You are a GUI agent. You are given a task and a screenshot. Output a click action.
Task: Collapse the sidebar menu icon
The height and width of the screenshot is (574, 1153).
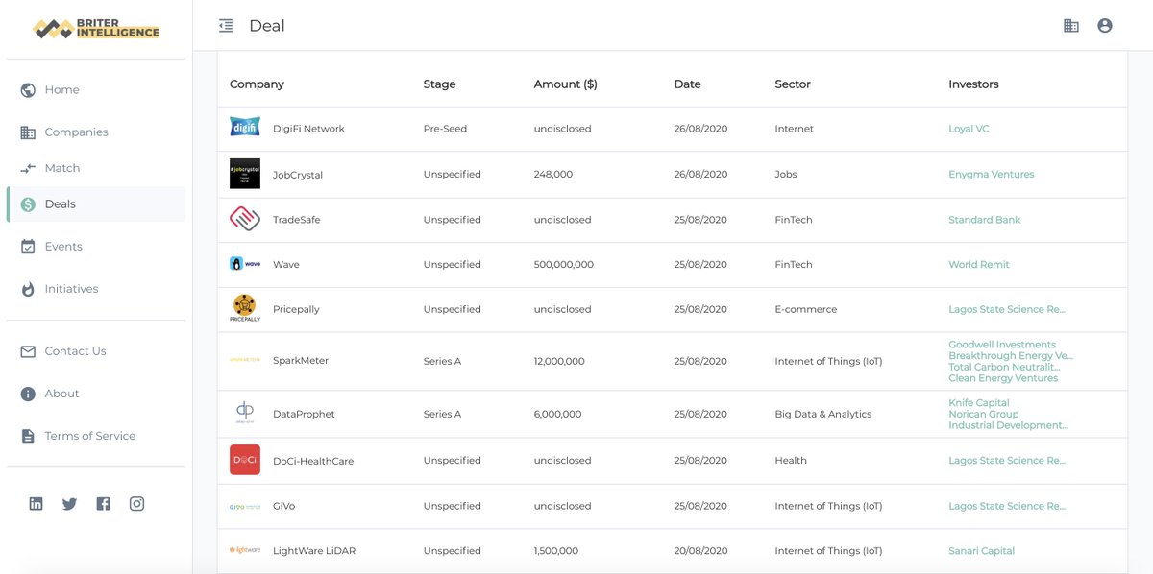pyautogui.click(x=226, y=26)
